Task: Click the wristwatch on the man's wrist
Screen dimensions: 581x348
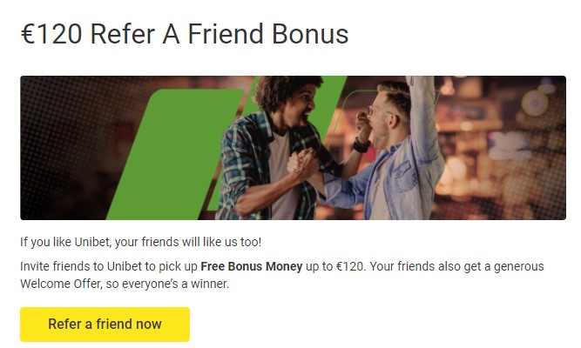Action: click(x=361, y=145)
